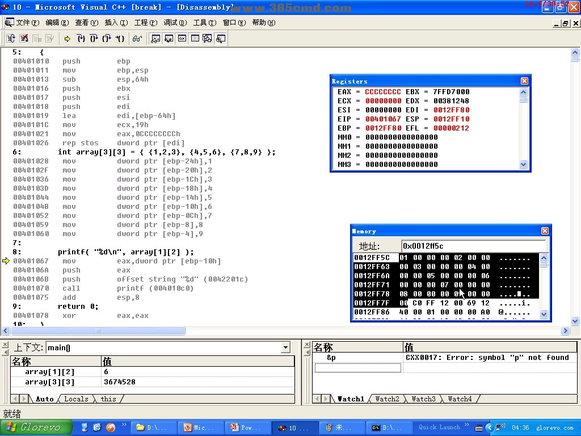This screenshot has height=436, width=581.
Task: Toggle the Memory window toolbar button
Action: [x=195, y=39]
